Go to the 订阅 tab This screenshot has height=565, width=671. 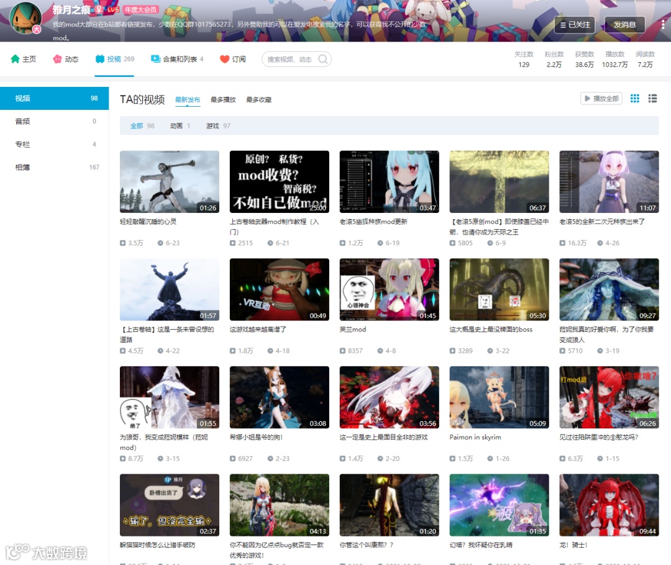click(x=233, y=59)
